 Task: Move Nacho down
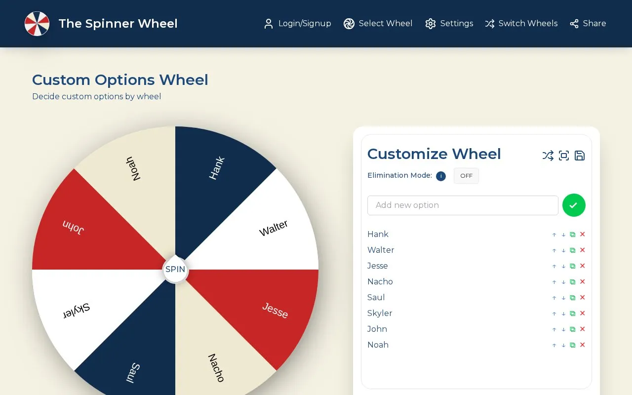(563, 282)
